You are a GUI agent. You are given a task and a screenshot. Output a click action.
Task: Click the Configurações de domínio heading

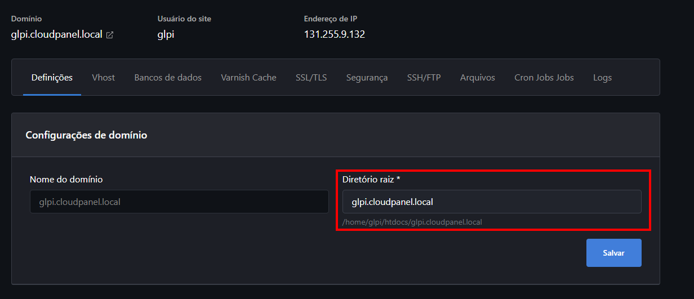[x=86, y=135]
